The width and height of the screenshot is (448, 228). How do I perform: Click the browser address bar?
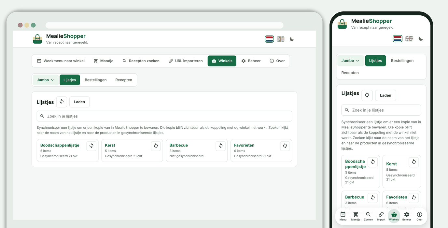(164, 25)
